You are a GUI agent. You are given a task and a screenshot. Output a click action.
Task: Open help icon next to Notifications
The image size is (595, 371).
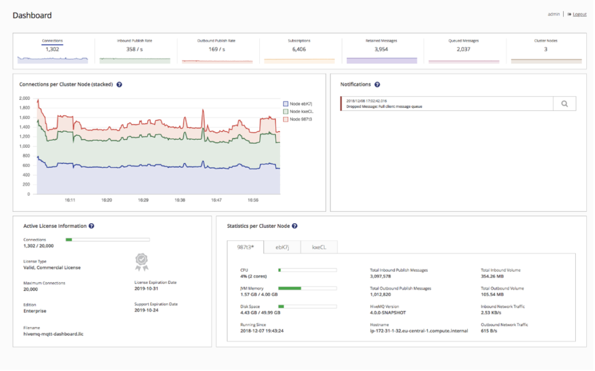pos(377,85)
